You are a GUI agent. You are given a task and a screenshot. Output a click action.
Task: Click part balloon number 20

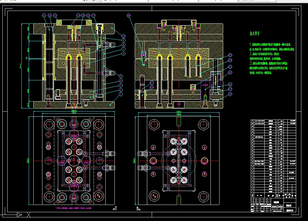tap(230, 89)
